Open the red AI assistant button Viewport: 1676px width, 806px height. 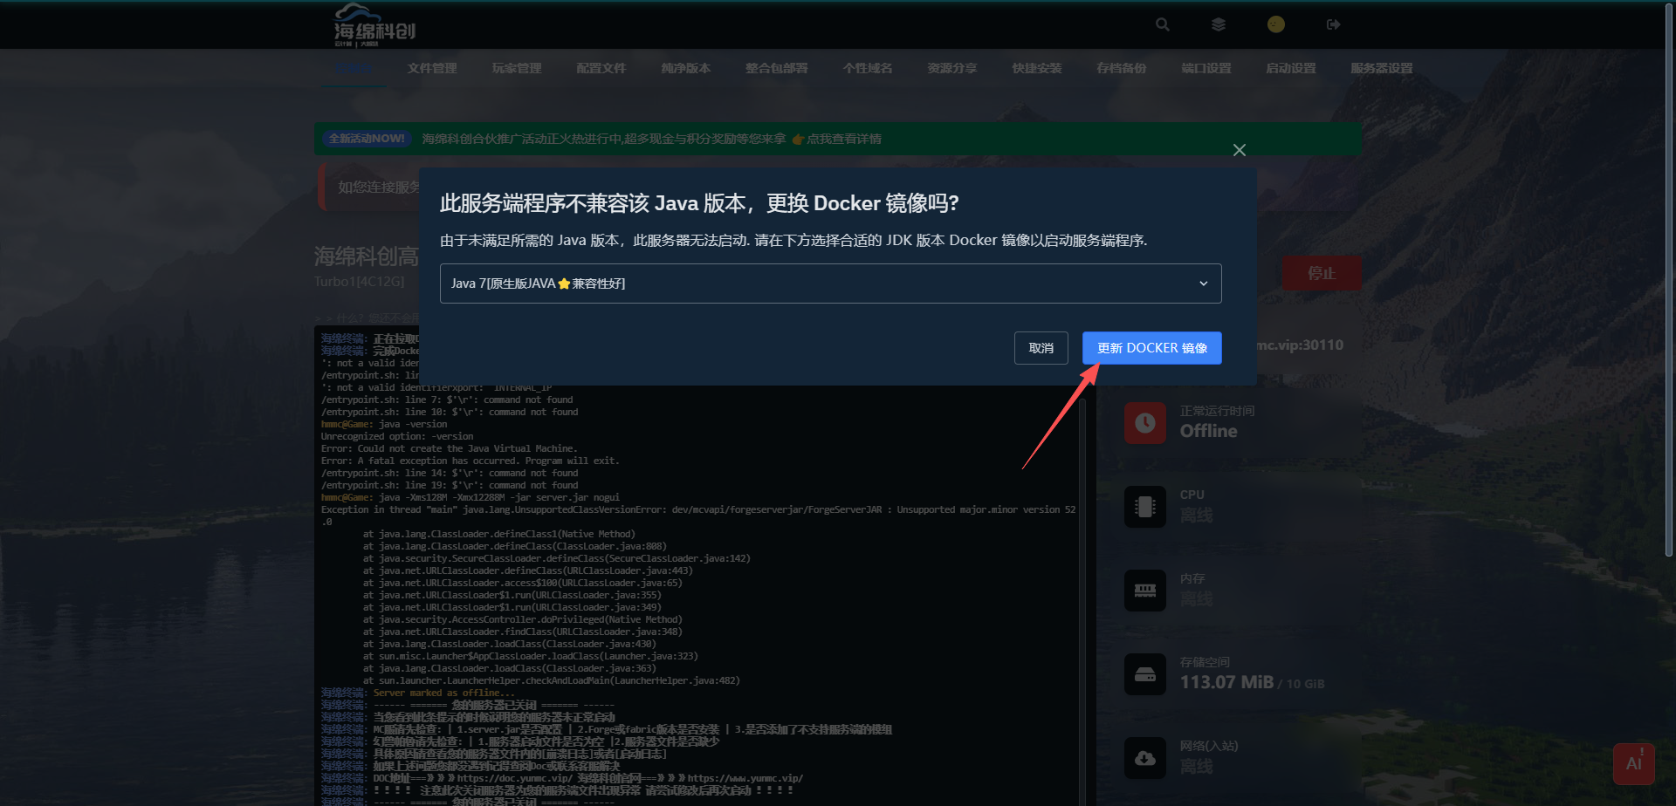click(x=1633, y=763)
